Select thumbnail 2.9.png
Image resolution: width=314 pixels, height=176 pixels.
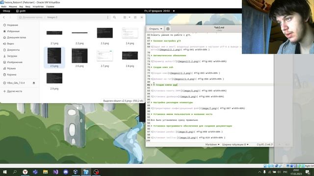pos(54,78)
